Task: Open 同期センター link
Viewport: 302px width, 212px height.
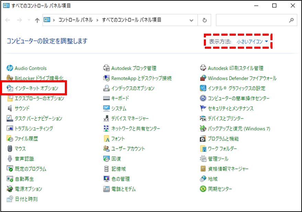Action: coord(220,189)
